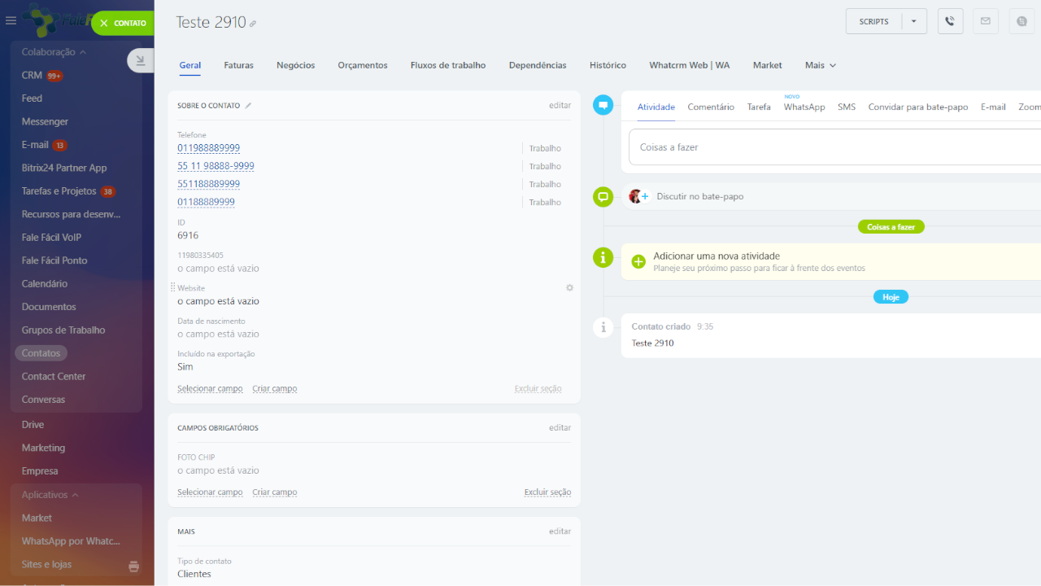This screenshot has height=586, width=1041.
Task: Click green plus icon for new activity
Action: point(638,261)
